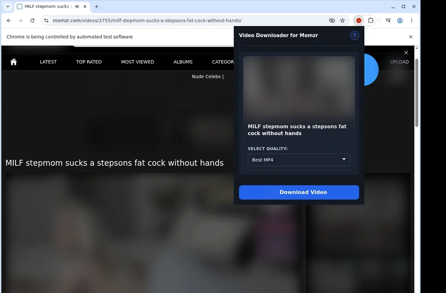This screenshot has width=446, height=293.
Task: Open the Chrome three-dot menu
Action: [x=411, y=21]
